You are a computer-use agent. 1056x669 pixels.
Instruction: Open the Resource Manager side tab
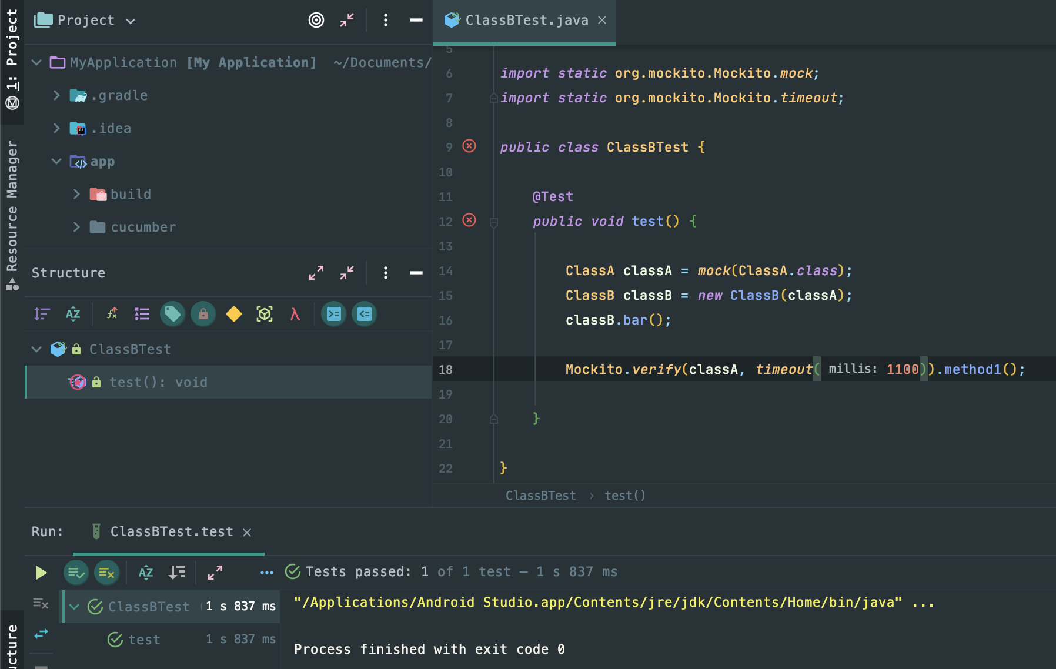coord(12,215)
